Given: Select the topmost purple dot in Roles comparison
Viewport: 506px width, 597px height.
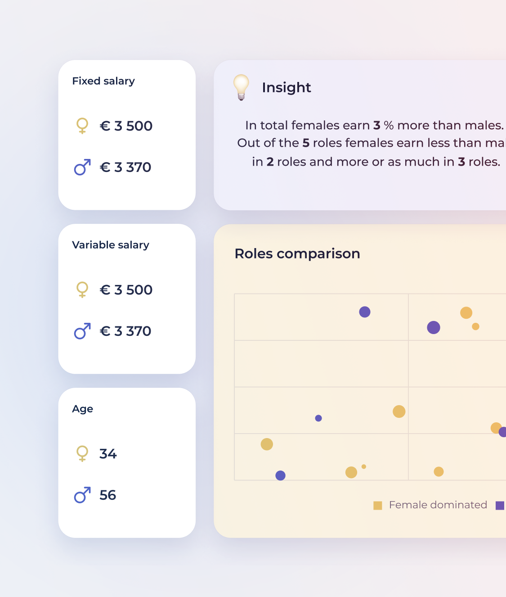Looking at the screenshot, I should tap(365, 312).
